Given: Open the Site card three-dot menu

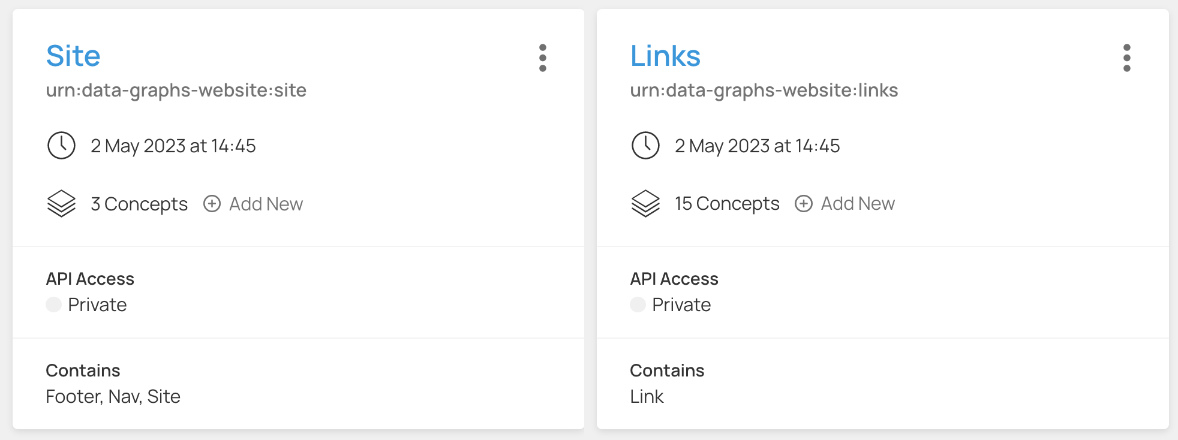Looking at the screenshot, I should coord(543,58).
